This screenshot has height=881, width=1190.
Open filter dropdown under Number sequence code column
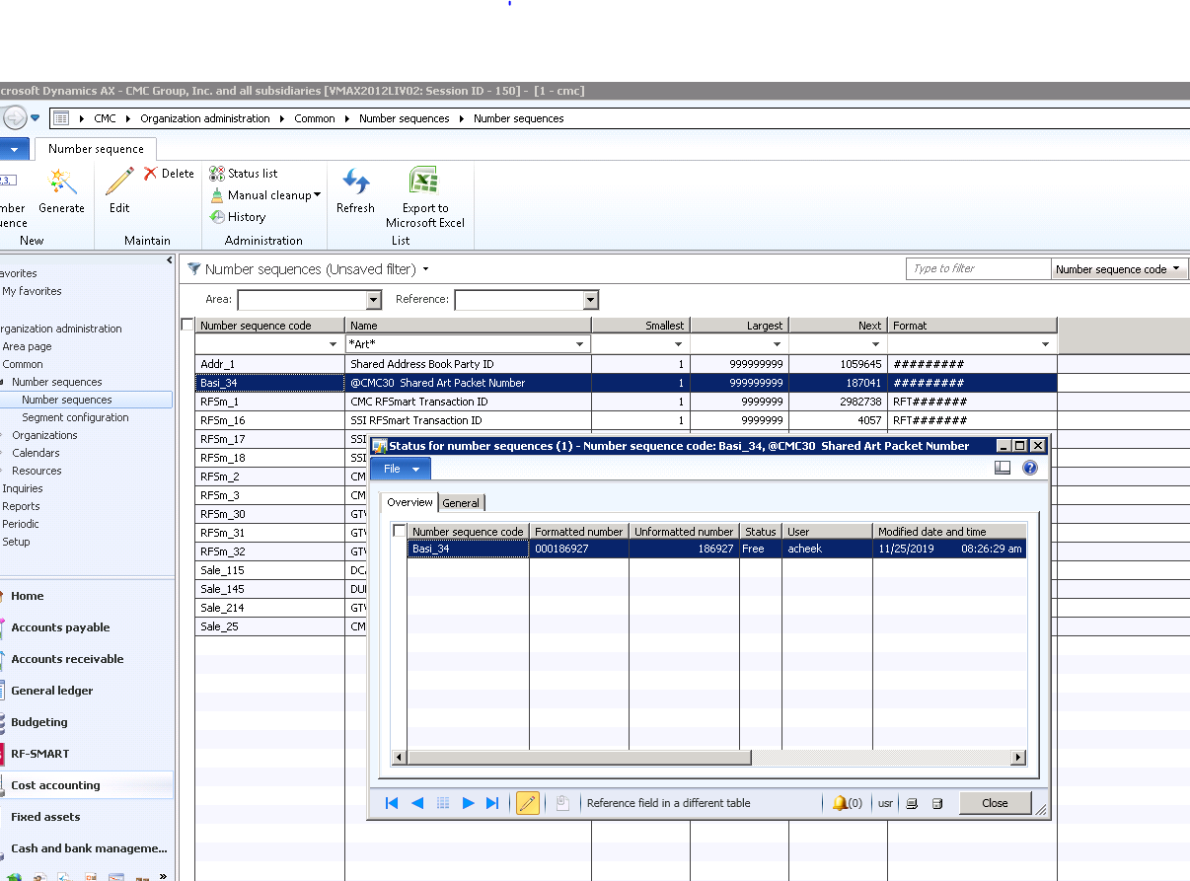pos(333,344)
